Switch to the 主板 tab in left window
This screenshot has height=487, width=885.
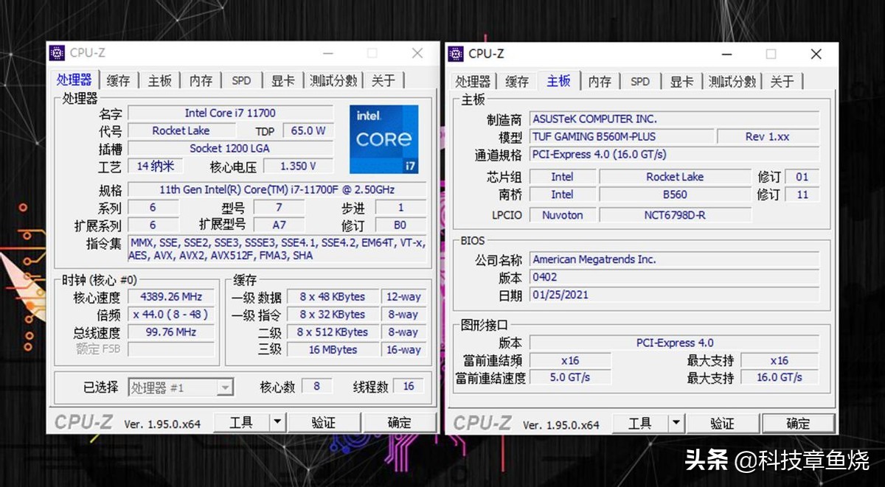tap(159, 80)
